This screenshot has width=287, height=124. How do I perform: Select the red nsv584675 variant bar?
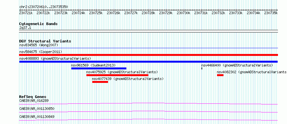coord(148,55)
